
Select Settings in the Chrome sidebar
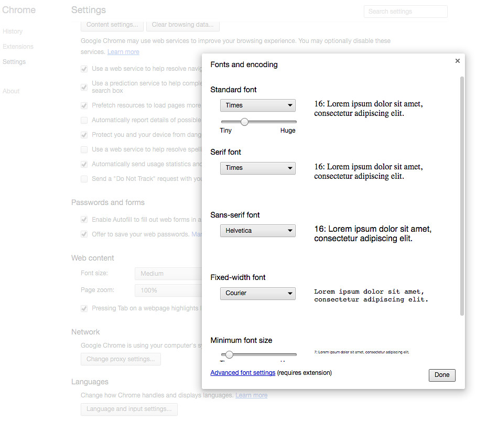coord(14,62)
